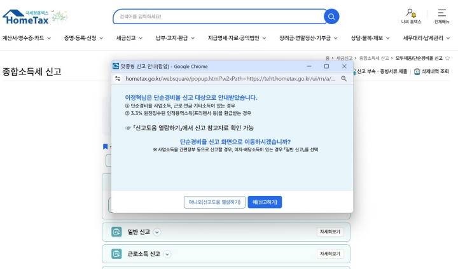Minimize the 맞춤형 신고 안내 popup

[x=309, y=66]
